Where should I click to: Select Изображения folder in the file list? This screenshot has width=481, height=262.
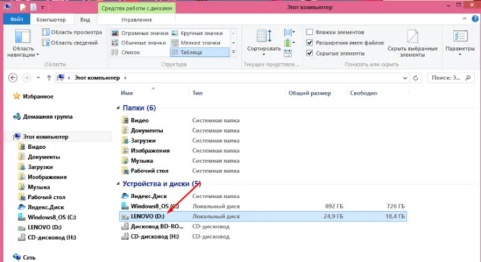(x=145, y=151)
